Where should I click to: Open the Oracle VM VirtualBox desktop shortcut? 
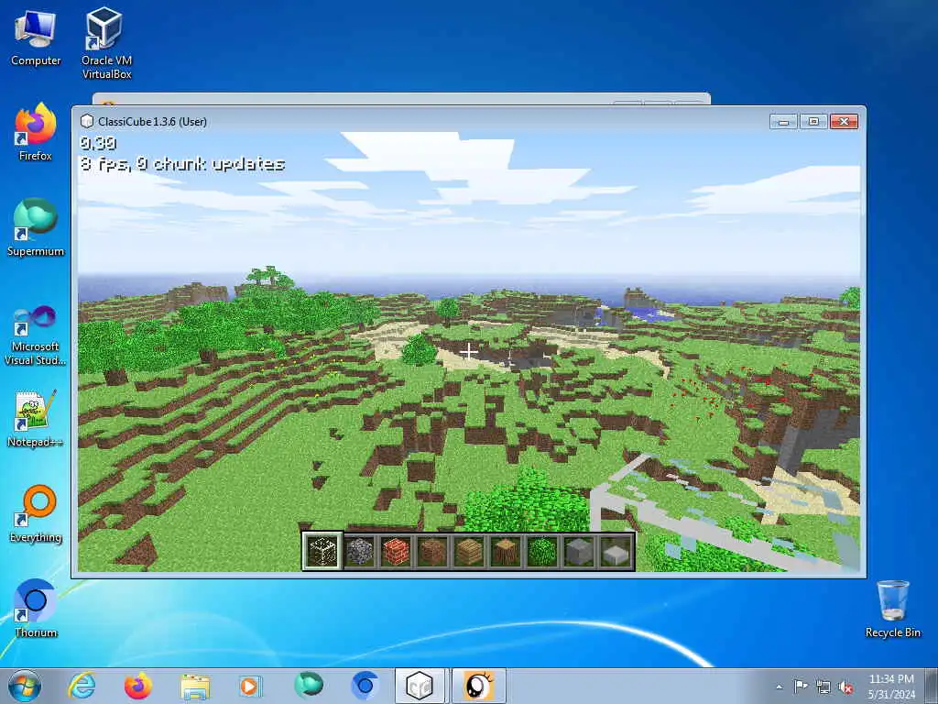point(106,43)
